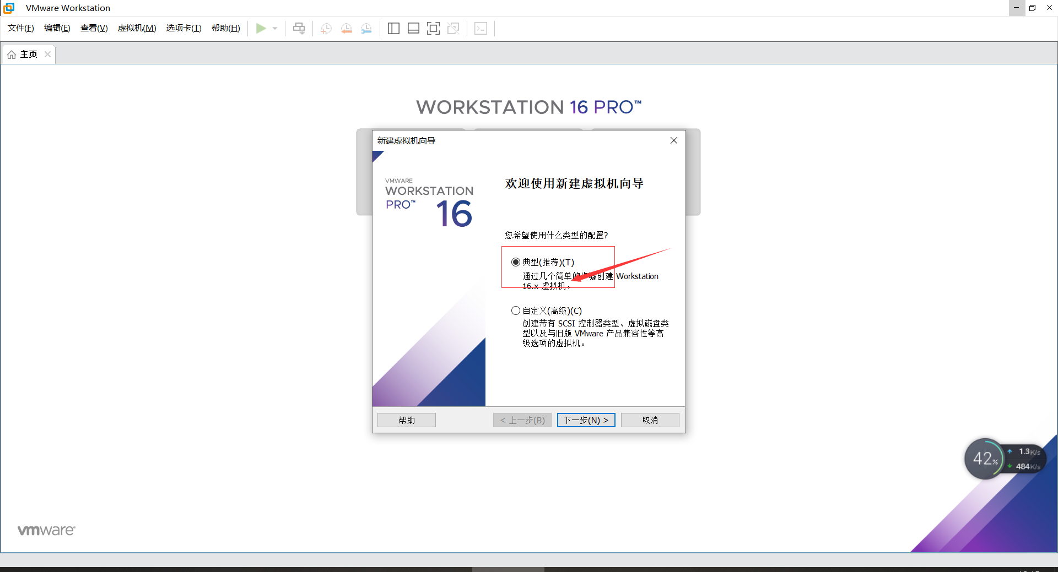Click the green Power On play icon
This screenshot has width=1058, height=572.
(x=261, y=28)
